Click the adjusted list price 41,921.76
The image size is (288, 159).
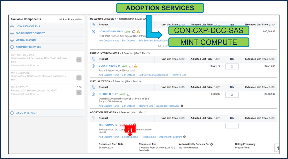click(215, 66)
